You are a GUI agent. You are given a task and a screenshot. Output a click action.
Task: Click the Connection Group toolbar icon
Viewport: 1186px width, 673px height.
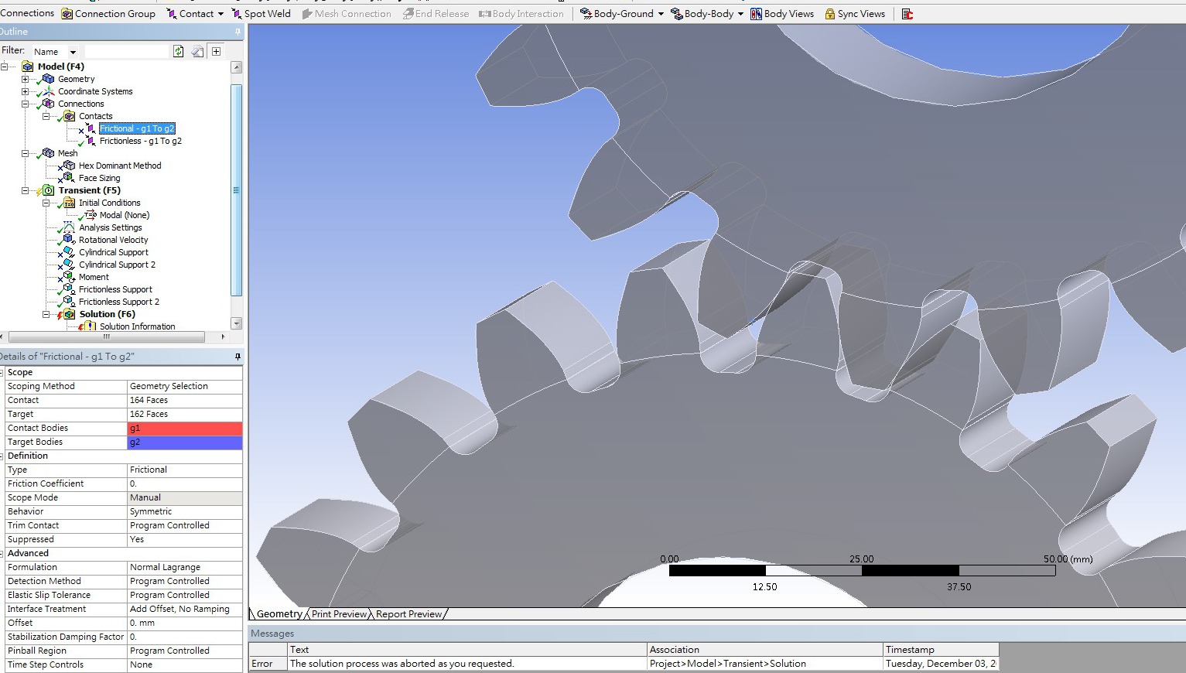[67, 14]
